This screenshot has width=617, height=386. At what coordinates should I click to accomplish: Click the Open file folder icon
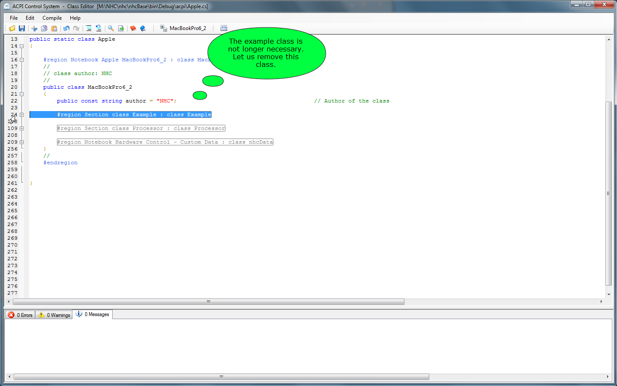point(12,28)
